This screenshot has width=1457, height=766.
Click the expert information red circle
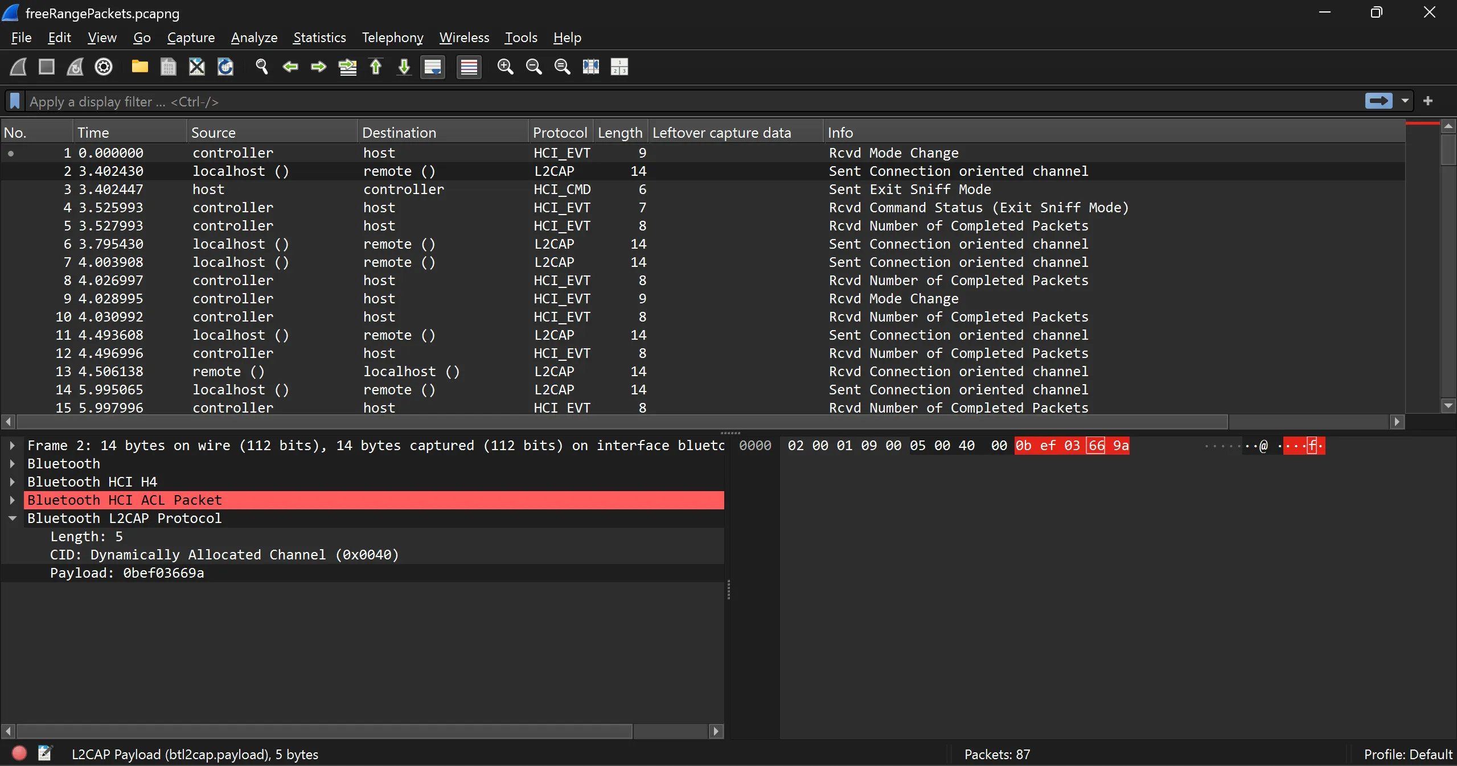click(19, 753)
